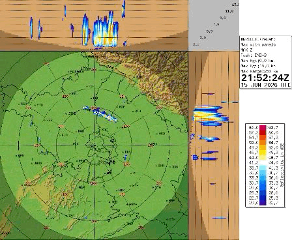Click the long radar echo band north of center
Viewport: 292px width, 240px height.
(x=100, y=113)
